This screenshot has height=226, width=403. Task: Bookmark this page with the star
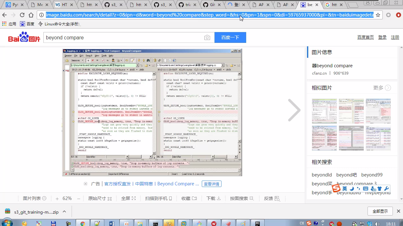pyautogui.click(x=378, y=15)
